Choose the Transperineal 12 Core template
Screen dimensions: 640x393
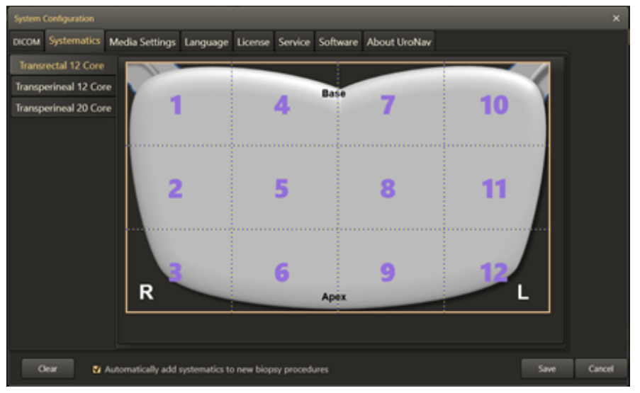pos(63,86)
